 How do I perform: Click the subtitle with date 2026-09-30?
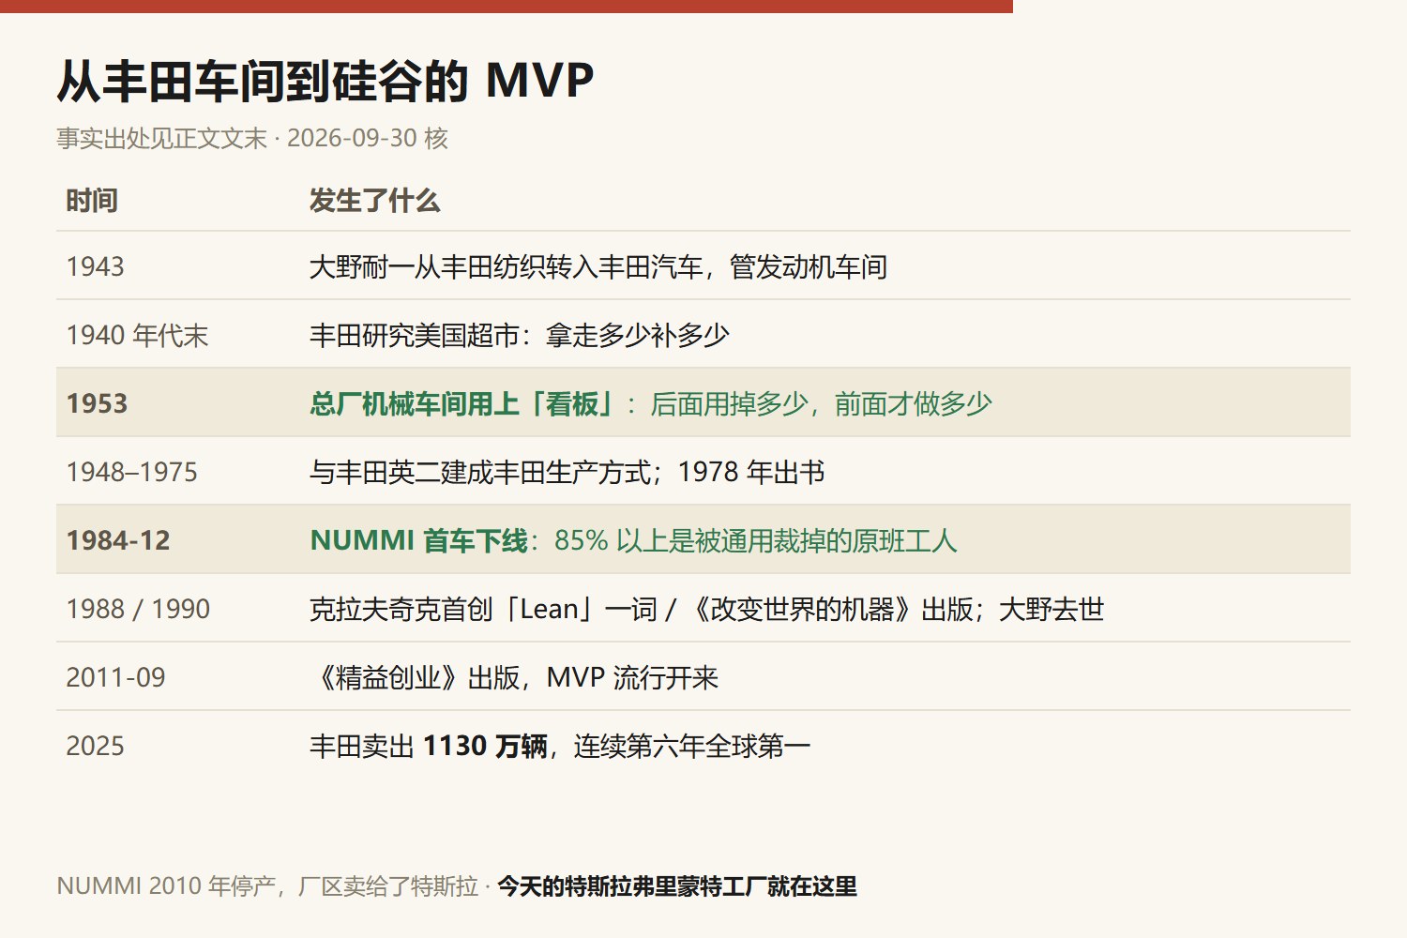click(252, 138)
